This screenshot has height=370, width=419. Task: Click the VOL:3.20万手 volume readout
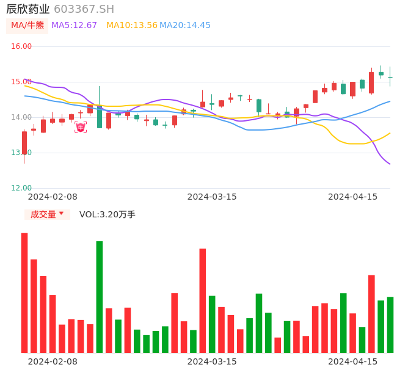pos(107,214)
